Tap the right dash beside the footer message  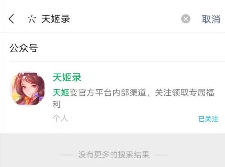coord(161,155)
